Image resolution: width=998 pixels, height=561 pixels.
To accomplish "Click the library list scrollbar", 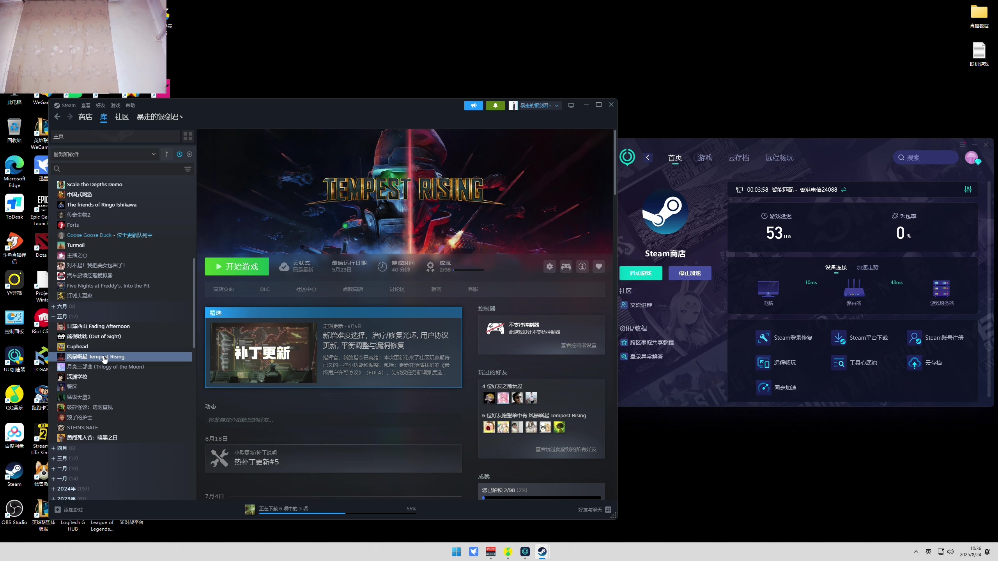I will 194,303.
